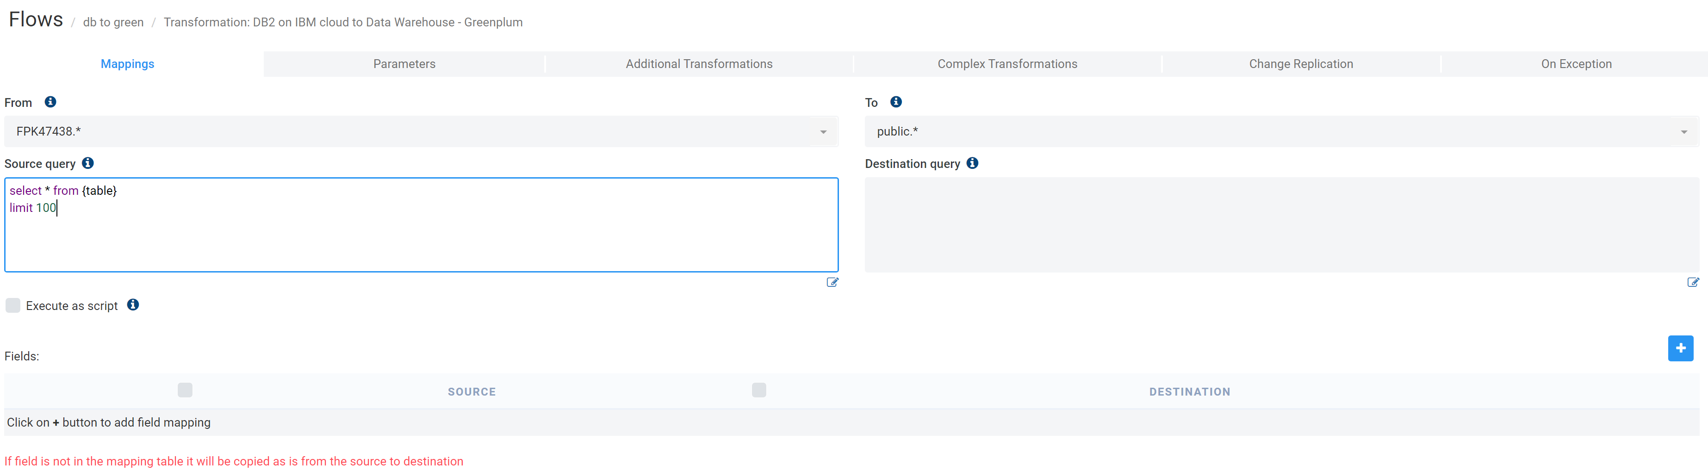Open the db to green breadcrumb
This screenshot has width=1708, height=471.
coord(113,23)
